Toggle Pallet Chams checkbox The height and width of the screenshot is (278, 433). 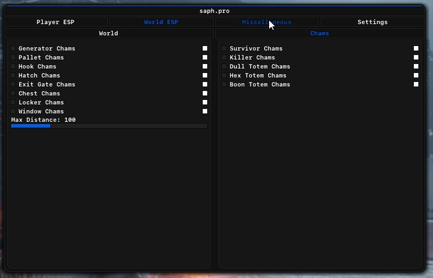13,58
